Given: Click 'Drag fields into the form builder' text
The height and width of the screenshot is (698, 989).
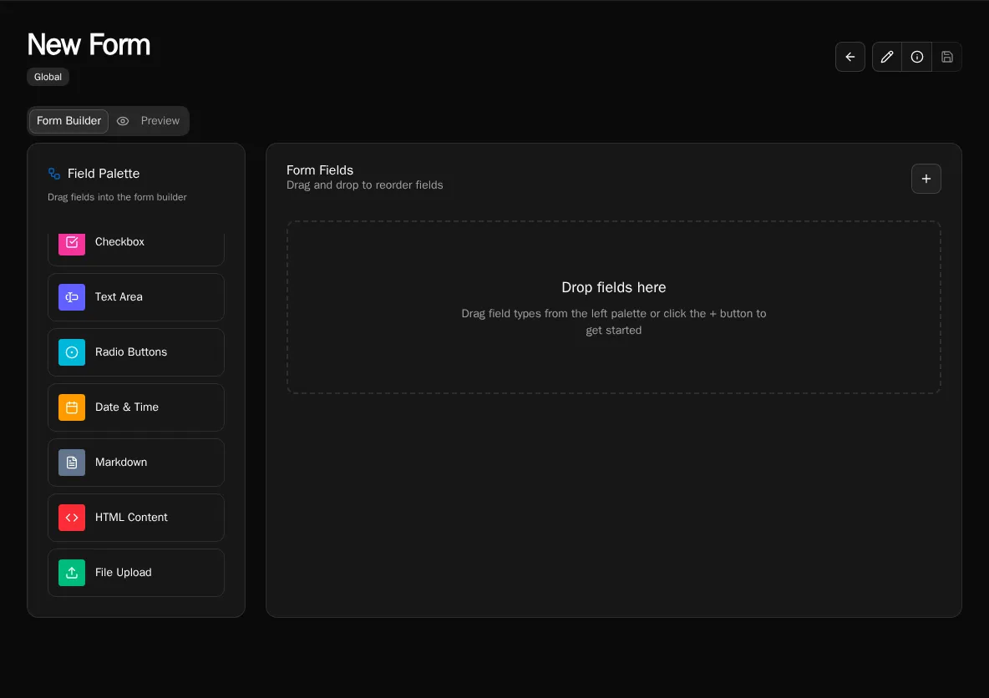Looking at the screenshot, I should tap(117, 197).
